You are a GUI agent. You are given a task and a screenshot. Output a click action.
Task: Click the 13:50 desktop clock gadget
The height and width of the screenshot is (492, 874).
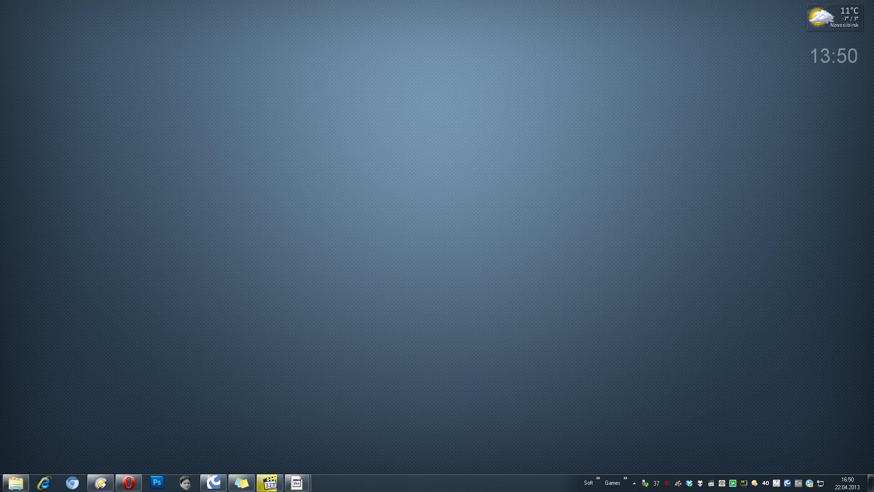tap(833, 56)
